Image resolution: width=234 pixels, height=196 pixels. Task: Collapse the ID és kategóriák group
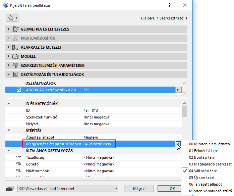click(x=9, y=103)
